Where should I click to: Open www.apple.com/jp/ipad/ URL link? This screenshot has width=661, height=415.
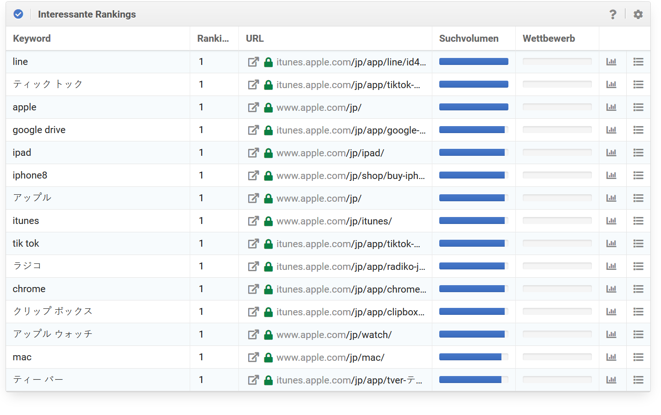tap(330, 153)
